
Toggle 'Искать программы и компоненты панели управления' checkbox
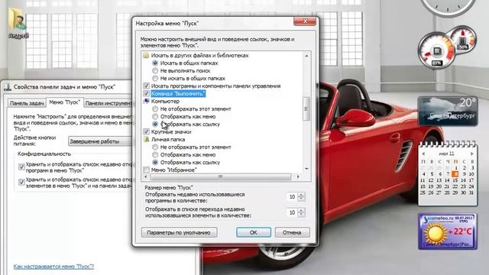[x=146, y=86]
